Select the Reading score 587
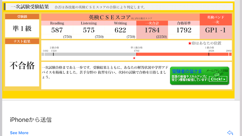242x136 pixels. 57,30
